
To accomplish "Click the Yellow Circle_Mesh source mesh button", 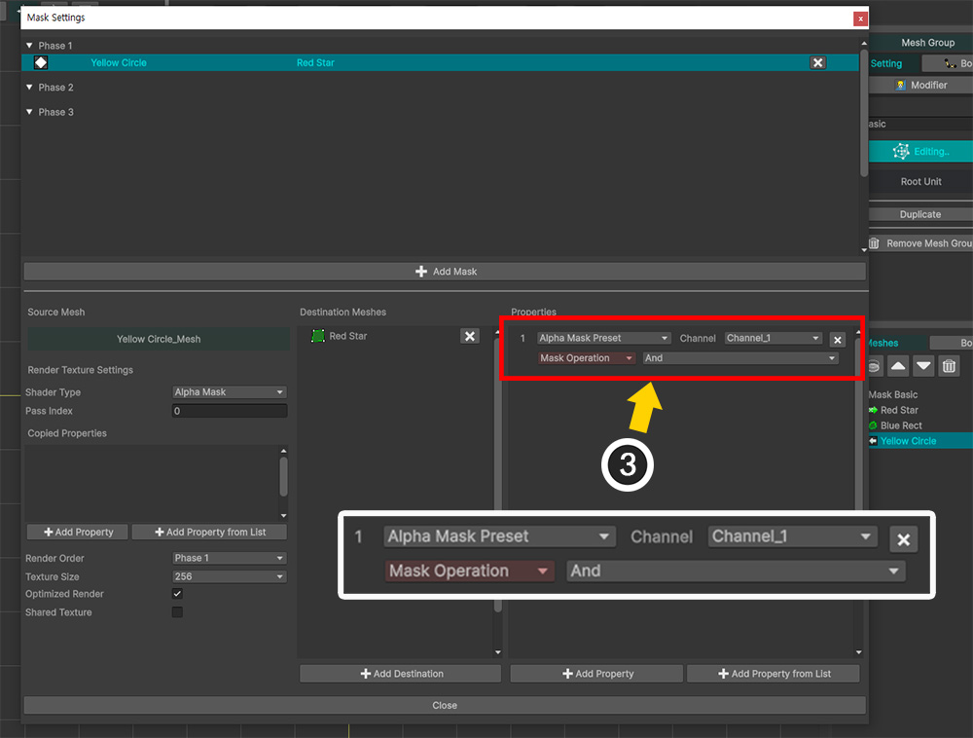I will (x=159, y=339).
